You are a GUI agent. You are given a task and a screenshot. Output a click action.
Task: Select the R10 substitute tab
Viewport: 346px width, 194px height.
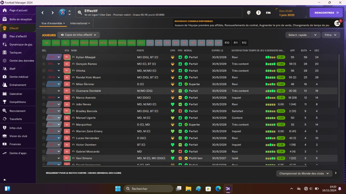click(x=227, y=43)
